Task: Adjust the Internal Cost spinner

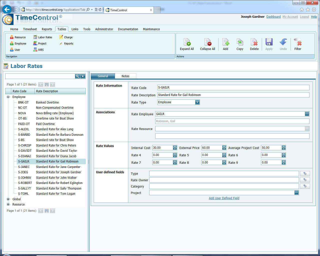Action: coord(175,148)
